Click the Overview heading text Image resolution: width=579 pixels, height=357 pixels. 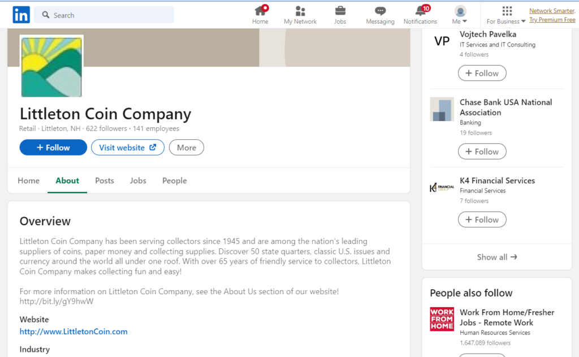coord(45,221)
